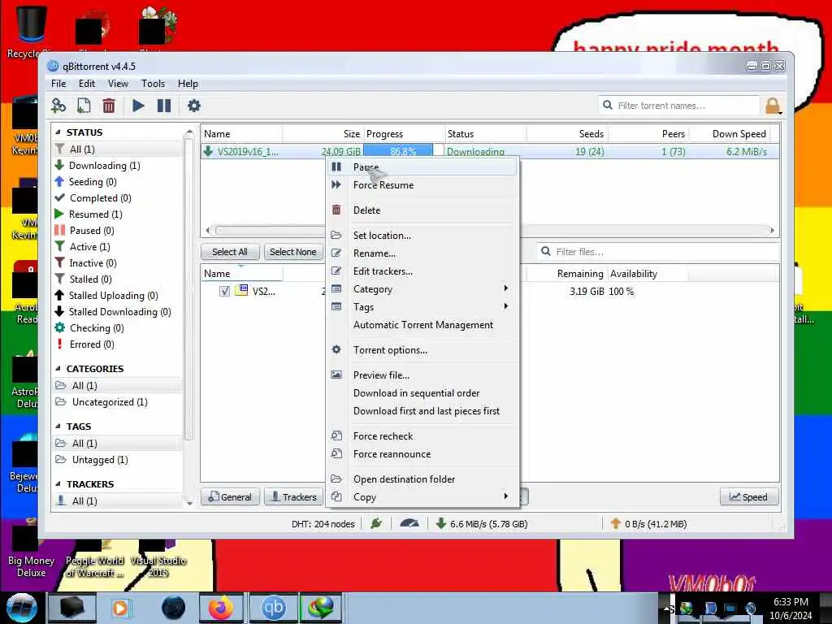Viewport: 832px width, 624px height.
Task: Click the Add torrent link toolbar icon
Action: 58,106
